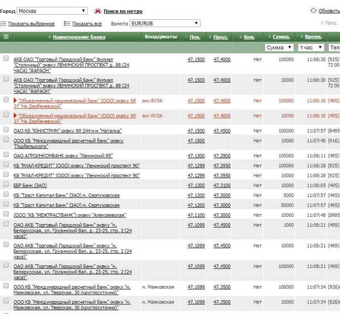Open the Город dropdown showing Москва
Viewport: 340px width, 320px height.
(52, 11)
